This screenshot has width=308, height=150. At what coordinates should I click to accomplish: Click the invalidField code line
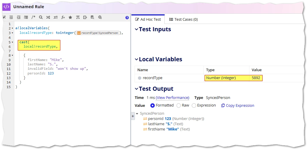tap(57, 69)
